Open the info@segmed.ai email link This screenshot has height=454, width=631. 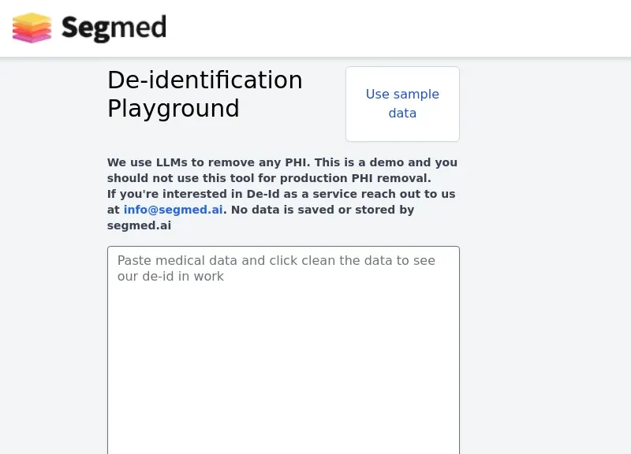tap(173, 210)
